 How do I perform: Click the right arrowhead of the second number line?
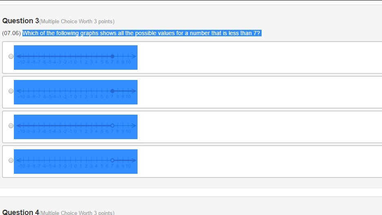click(x=134, y=91)
